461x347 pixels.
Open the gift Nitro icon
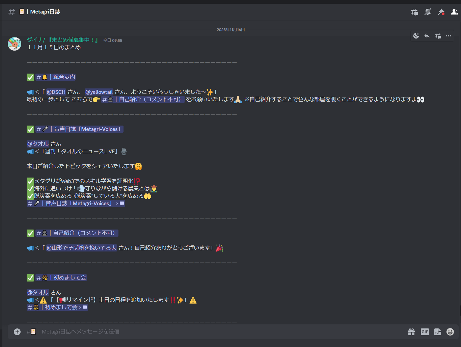pos(411,332)
